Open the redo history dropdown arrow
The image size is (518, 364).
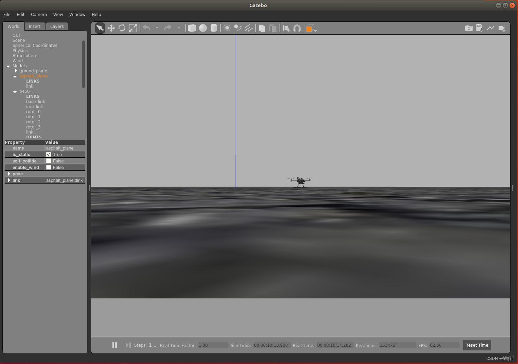179,28
